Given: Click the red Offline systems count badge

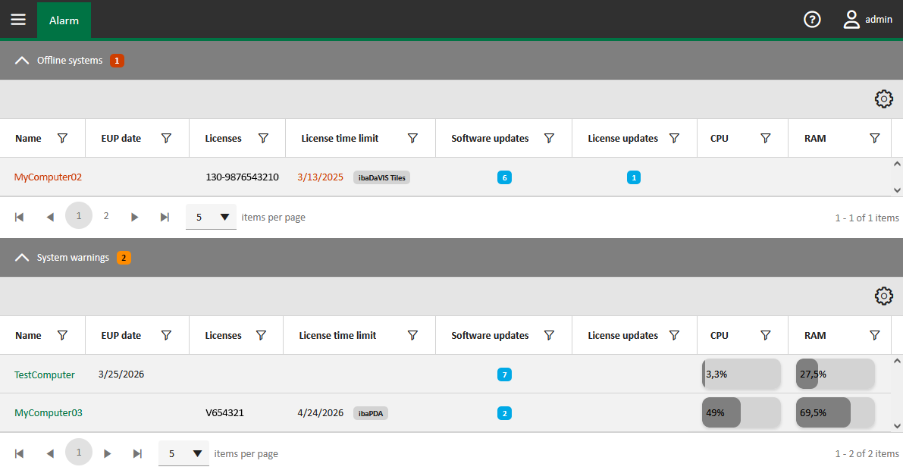Looking at the screenshot, I should [x=117, y=61].
